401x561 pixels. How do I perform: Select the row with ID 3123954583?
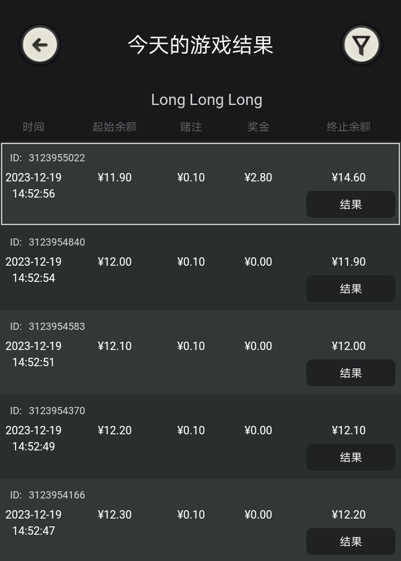tap(200, 352)
